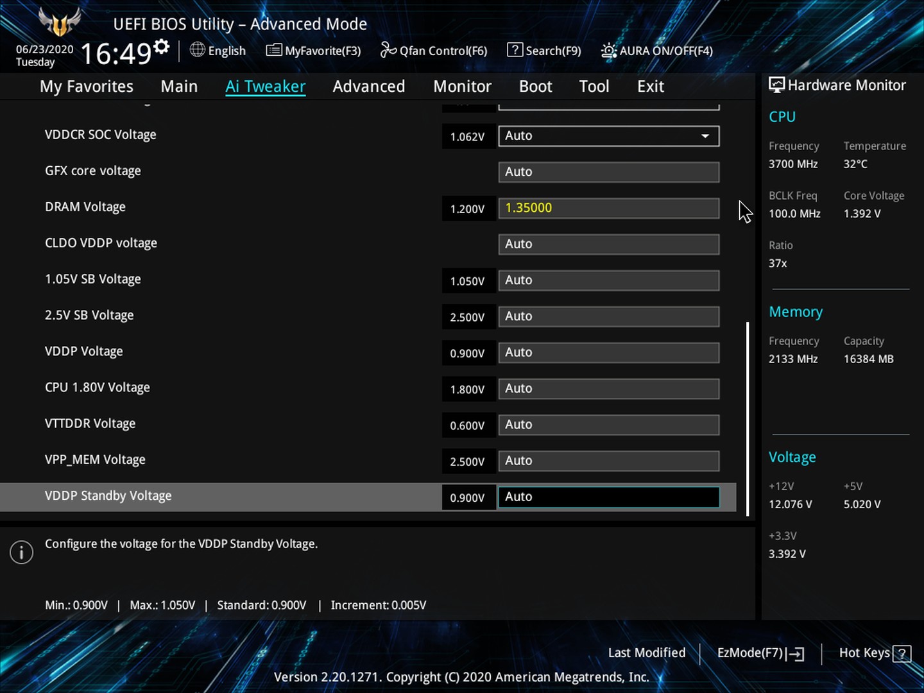Click the 1.200V current DRAM value
The image size is (924, 693).
point(468,209)
